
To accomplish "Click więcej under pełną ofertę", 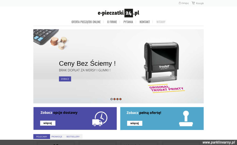I will point(135,123).
